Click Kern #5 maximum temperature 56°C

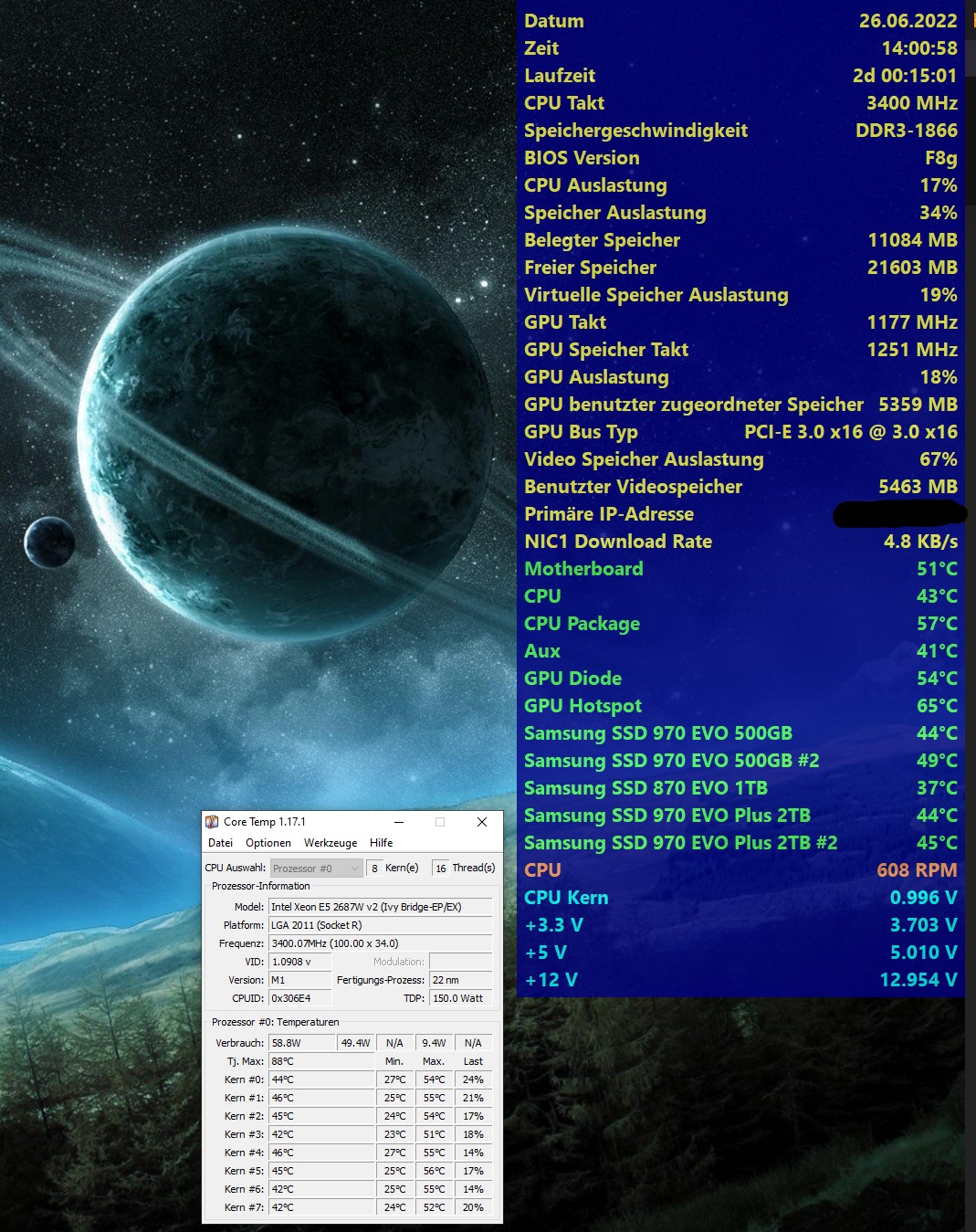[434, 1171]
